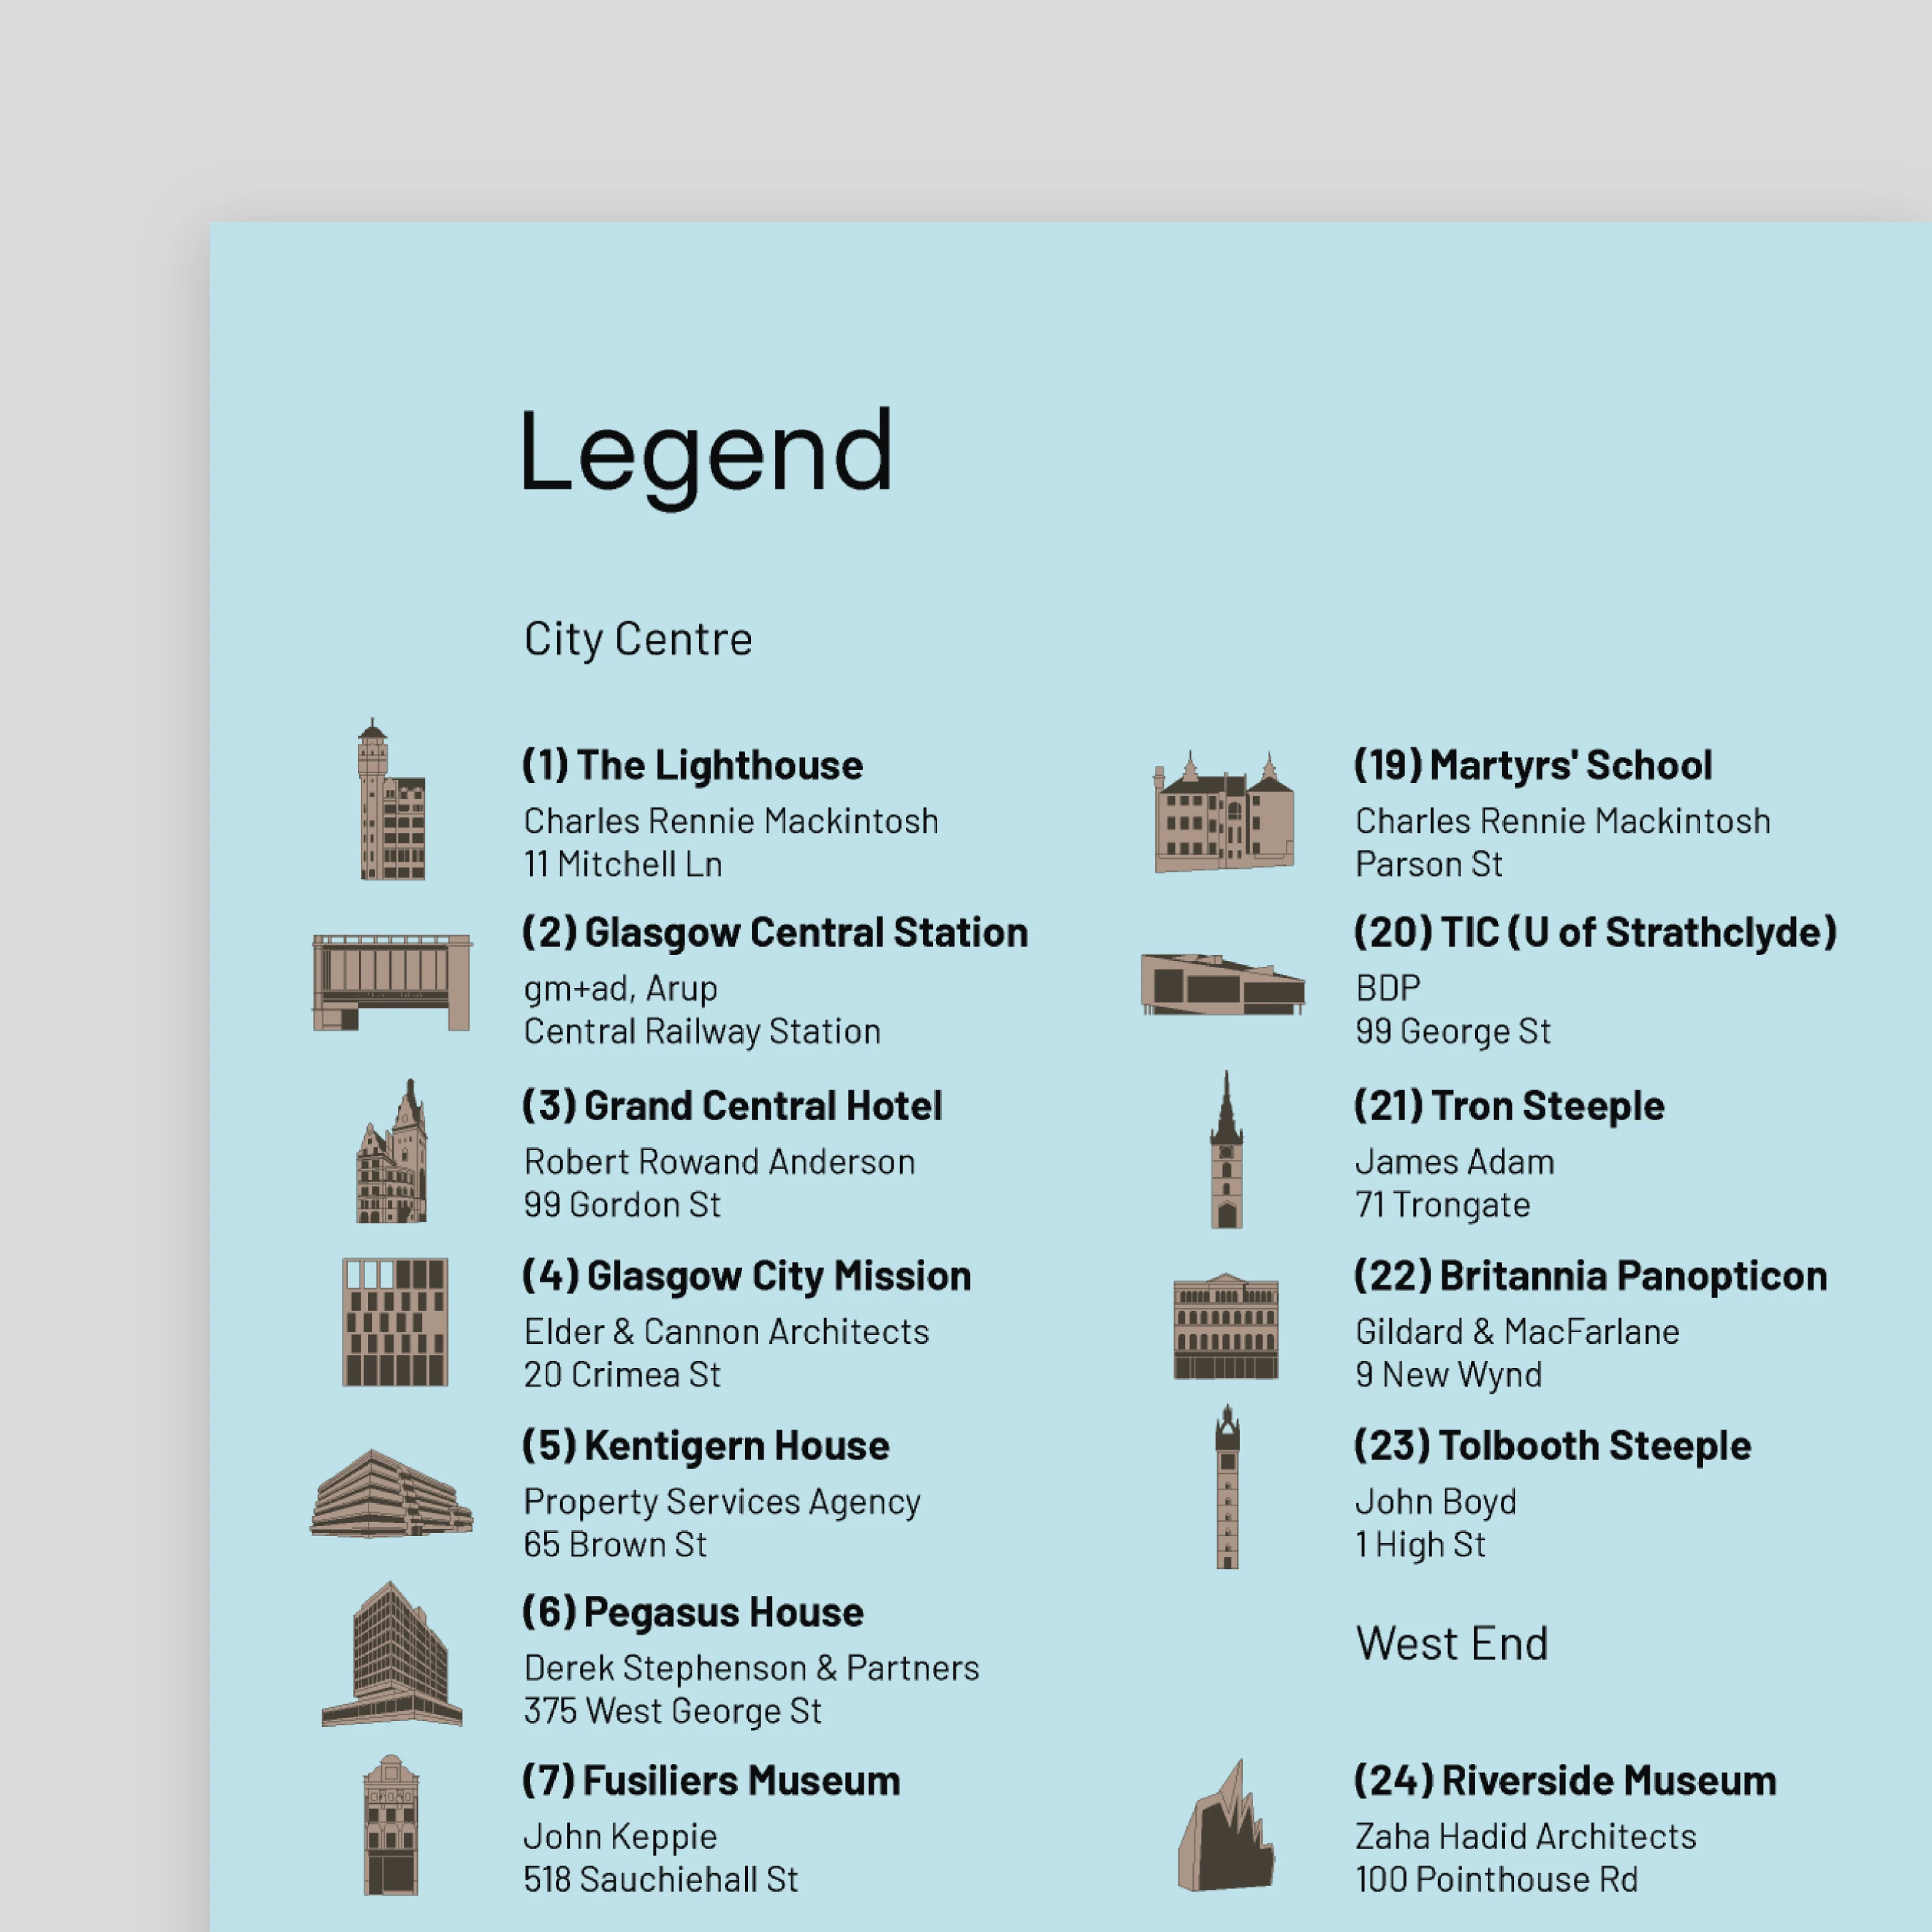
Task: Click the West End section label
Action: tap(1452, 1643)
